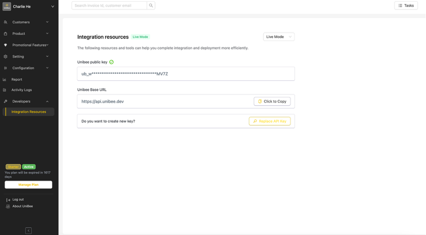The width and height of the screenshot is (426, 235).
Task: Click the Click to Copy button
Action: 272,102
